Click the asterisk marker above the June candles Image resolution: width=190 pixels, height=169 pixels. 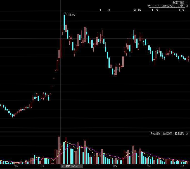[157, 10]
